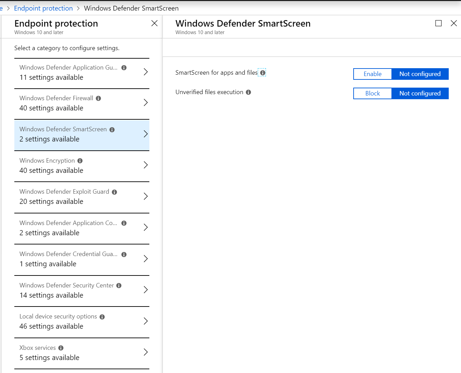
Task: Expand Windows Defender Firewall chevron
Action: click(146, 103)
